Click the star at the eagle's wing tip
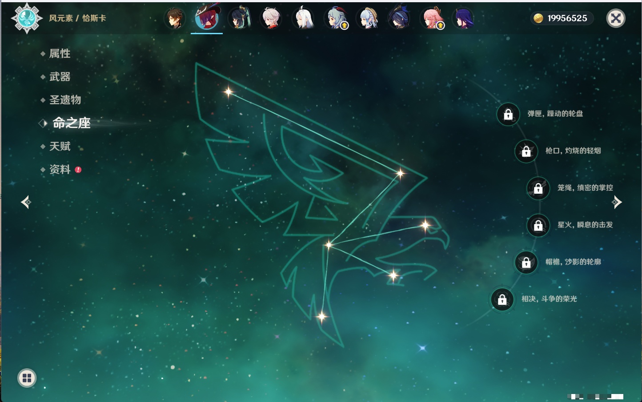Screen dimensions: 642x402 click(229, 92)
